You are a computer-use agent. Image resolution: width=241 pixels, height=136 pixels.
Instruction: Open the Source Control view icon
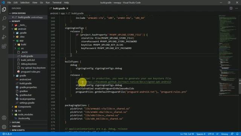pyautogui.click(x=4, y=28)
